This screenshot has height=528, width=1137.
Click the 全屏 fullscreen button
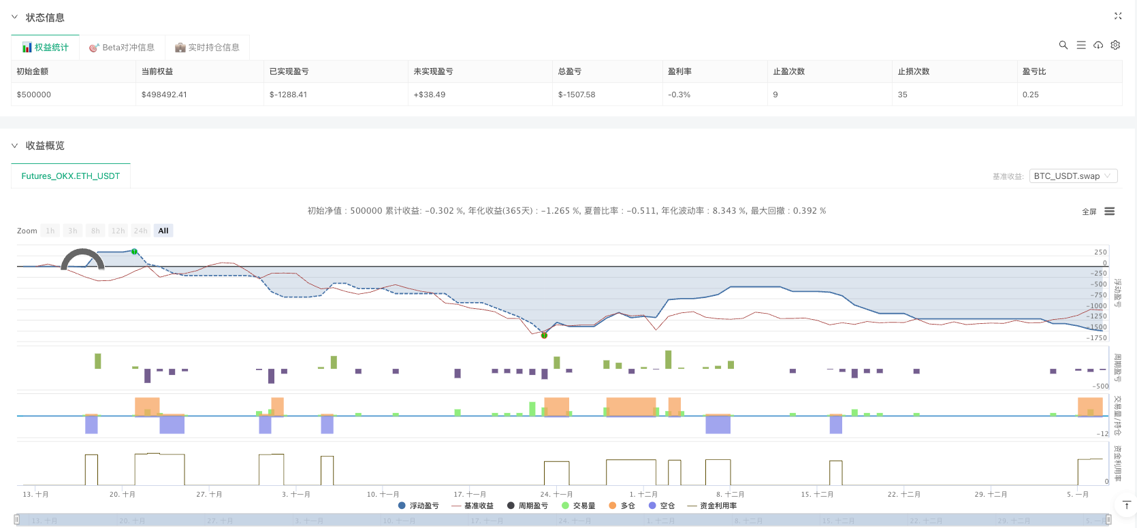pos(1089,212)
